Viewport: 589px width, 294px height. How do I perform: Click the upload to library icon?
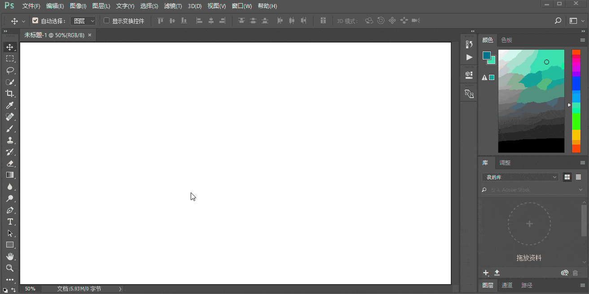pyautogui.click(x=497, y=273)
